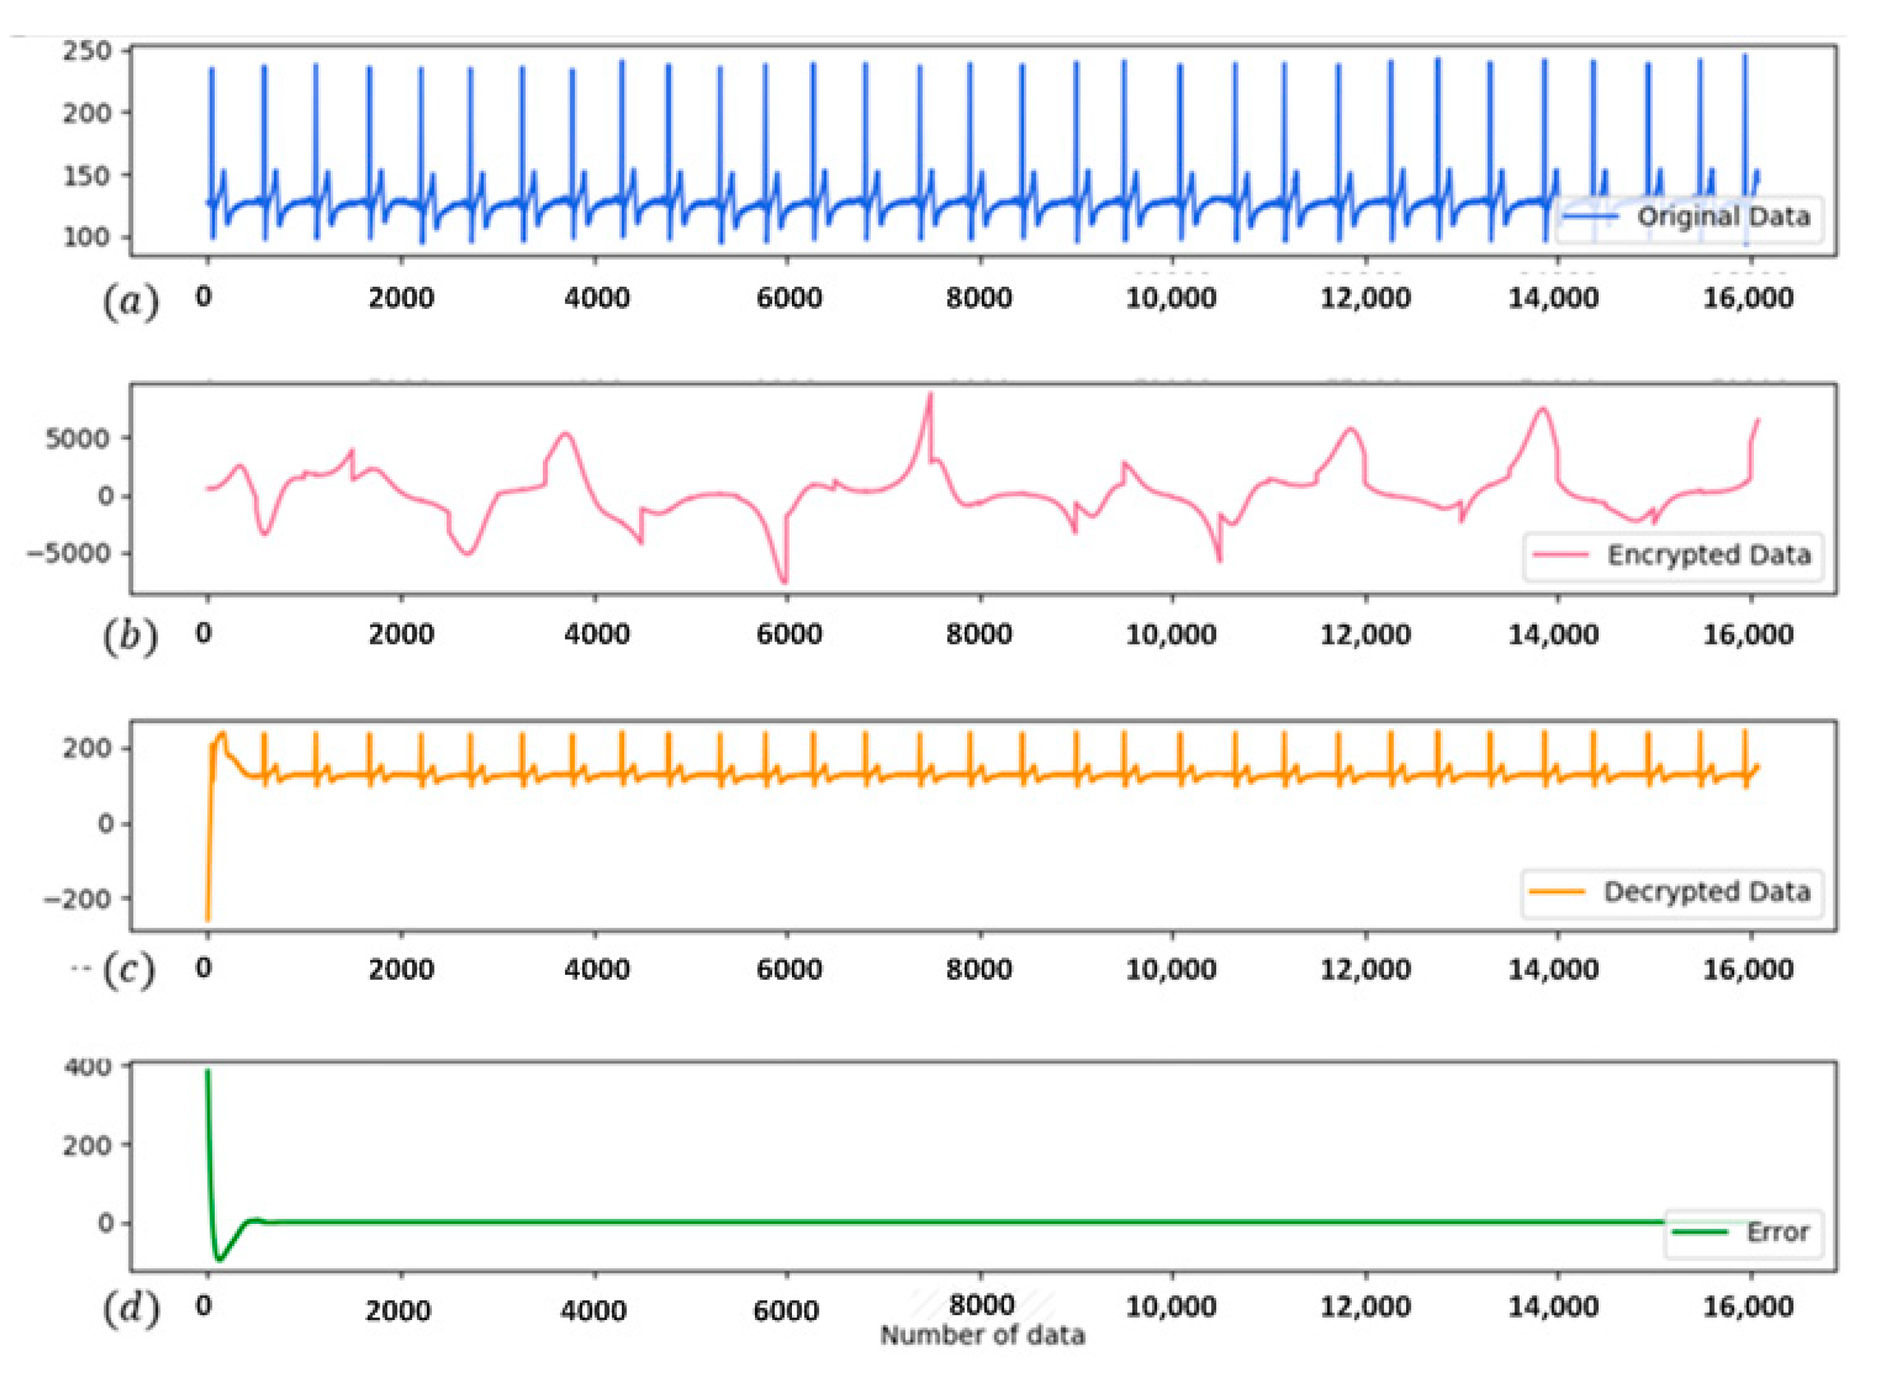The image size is (1884, 1373).
Task: Click the 'Number of data' axis label
Action: click(x=982, y=1335)
